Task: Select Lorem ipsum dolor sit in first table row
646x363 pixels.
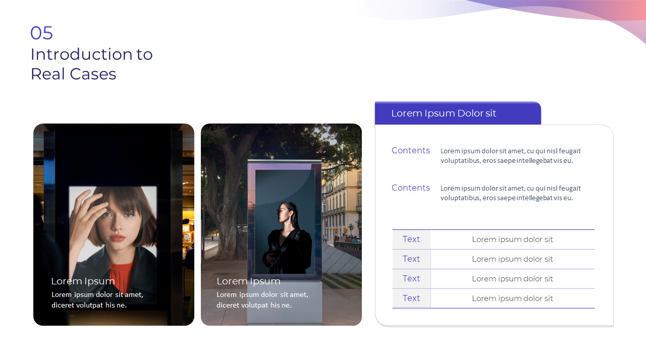Action: pyautogui.click(x=513, y=239)
